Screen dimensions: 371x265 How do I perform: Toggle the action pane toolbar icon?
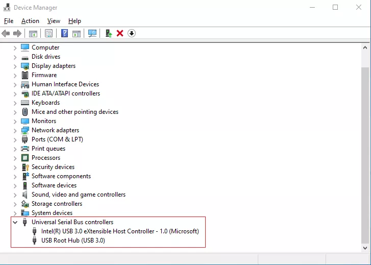pos(77,34)
